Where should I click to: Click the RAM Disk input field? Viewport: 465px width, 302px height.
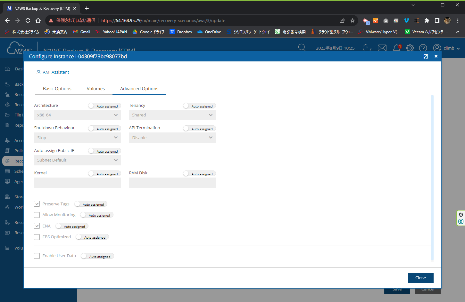click(x=172, y=183)
